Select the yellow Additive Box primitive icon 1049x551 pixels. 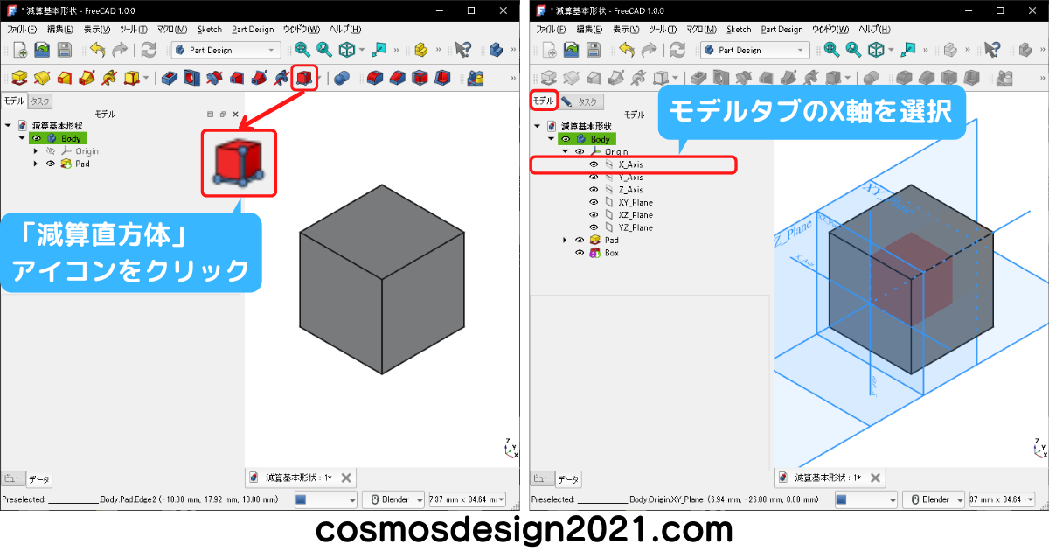pos(131,78)
